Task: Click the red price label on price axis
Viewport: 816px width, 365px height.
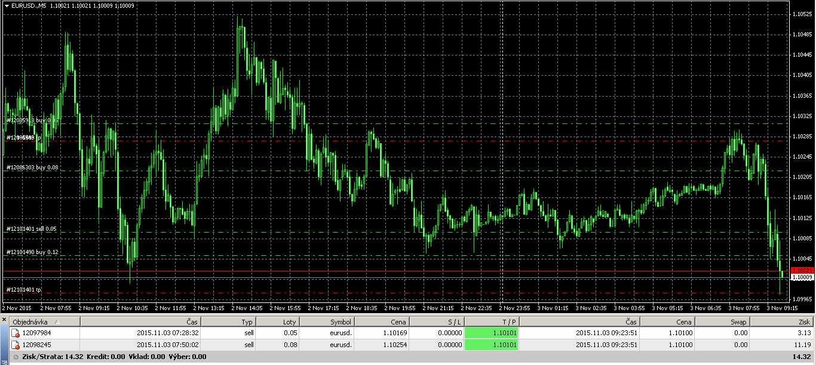Action: coord(802,270)
